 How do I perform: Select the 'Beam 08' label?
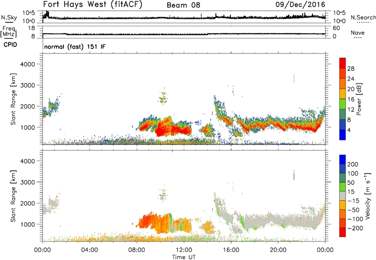pos(183,5)
